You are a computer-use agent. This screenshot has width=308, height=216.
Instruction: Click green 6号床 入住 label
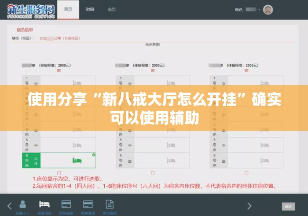coord(31,160)
